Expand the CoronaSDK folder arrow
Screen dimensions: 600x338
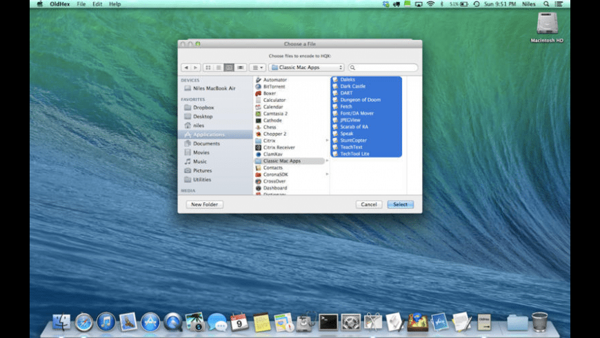[x=327, y=174]
